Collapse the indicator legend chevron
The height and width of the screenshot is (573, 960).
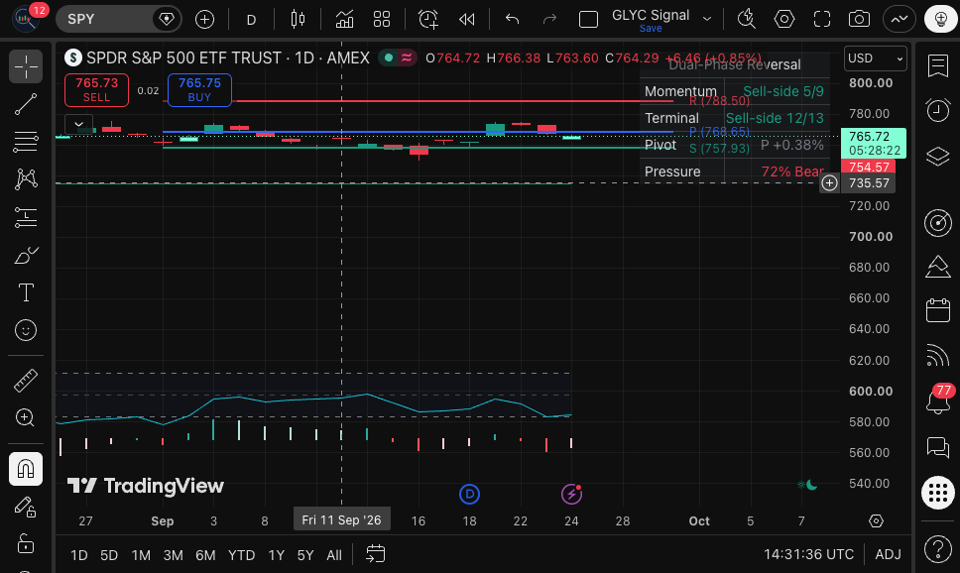(x=79, y=124)
